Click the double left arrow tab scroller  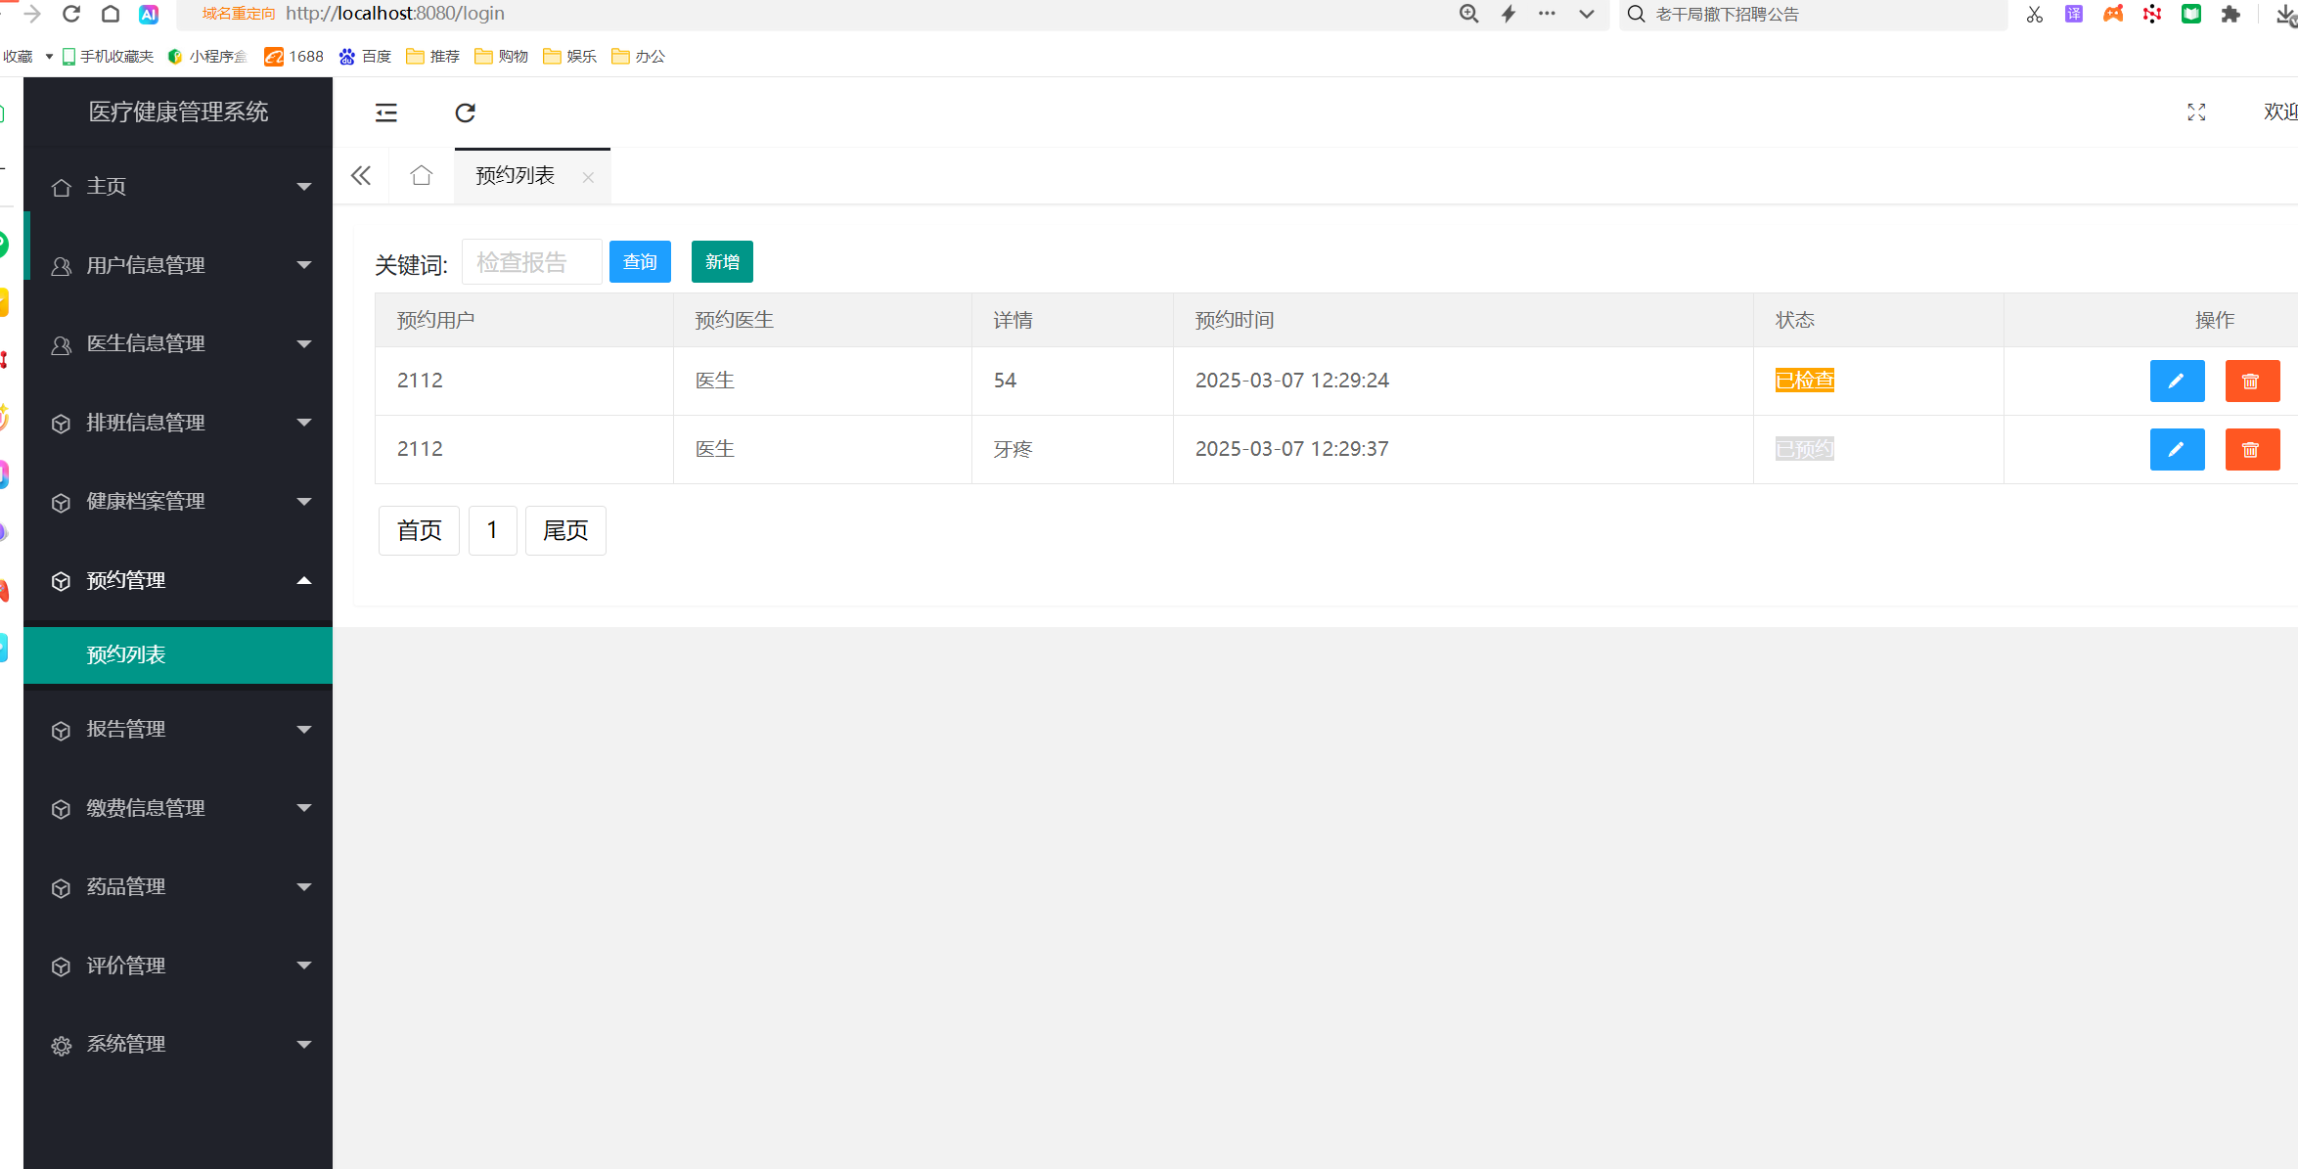coord(361,176)
